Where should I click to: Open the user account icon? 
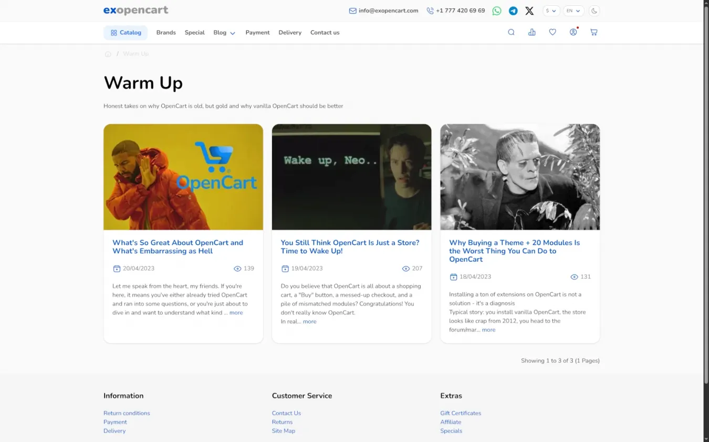click(573, 33)
